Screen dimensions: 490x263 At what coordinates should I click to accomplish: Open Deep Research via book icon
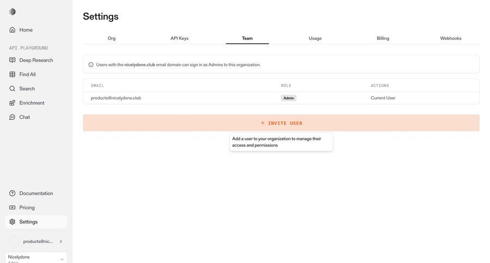pyautogui.click(x=13, y=60)
